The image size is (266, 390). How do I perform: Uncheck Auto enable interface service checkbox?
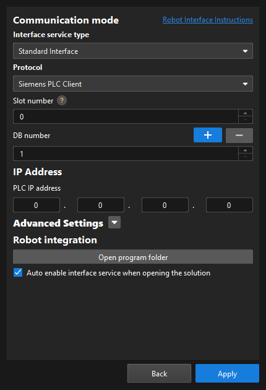click(18, 272)
